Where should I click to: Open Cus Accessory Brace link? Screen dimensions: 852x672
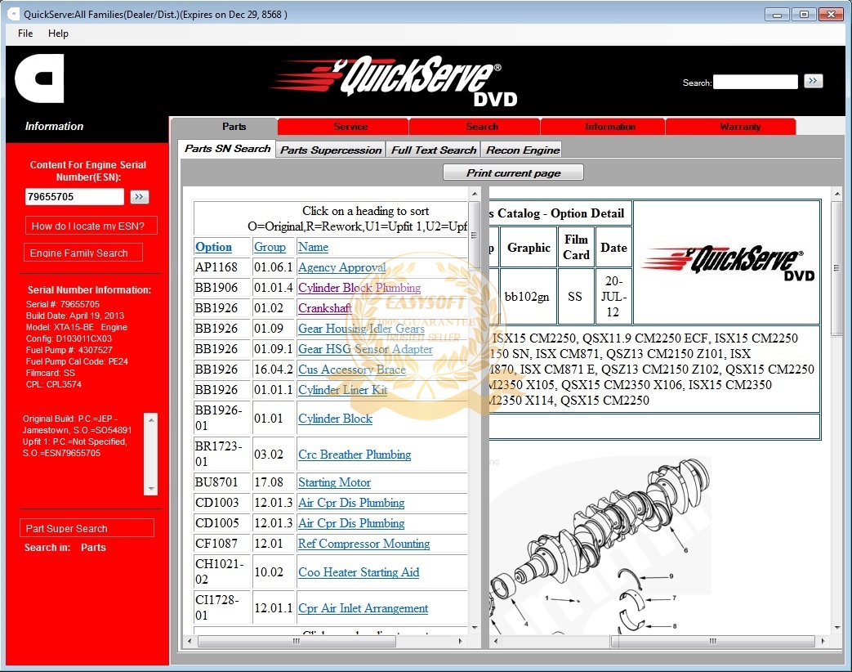pyautogui.click(x=351, y=370)
